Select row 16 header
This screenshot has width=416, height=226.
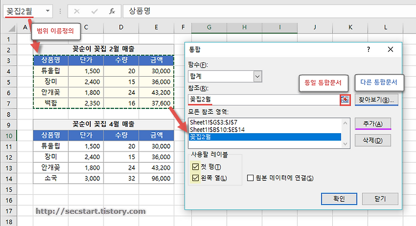pos(9,200)
